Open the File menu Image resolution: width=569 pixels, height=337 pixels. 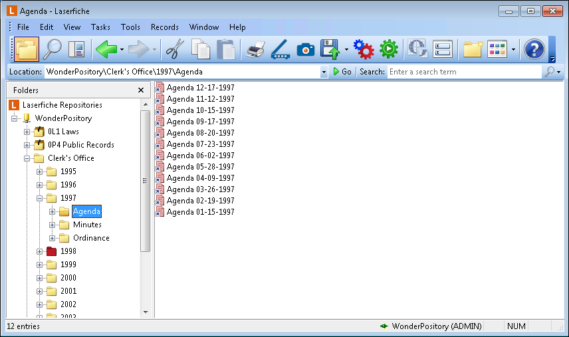(x=23, y=27)
